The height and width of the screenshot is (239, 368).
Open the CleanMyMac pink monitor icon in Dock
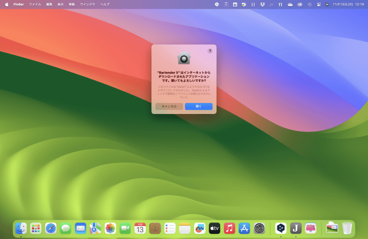pyautogui.click(x=311, y=228)
